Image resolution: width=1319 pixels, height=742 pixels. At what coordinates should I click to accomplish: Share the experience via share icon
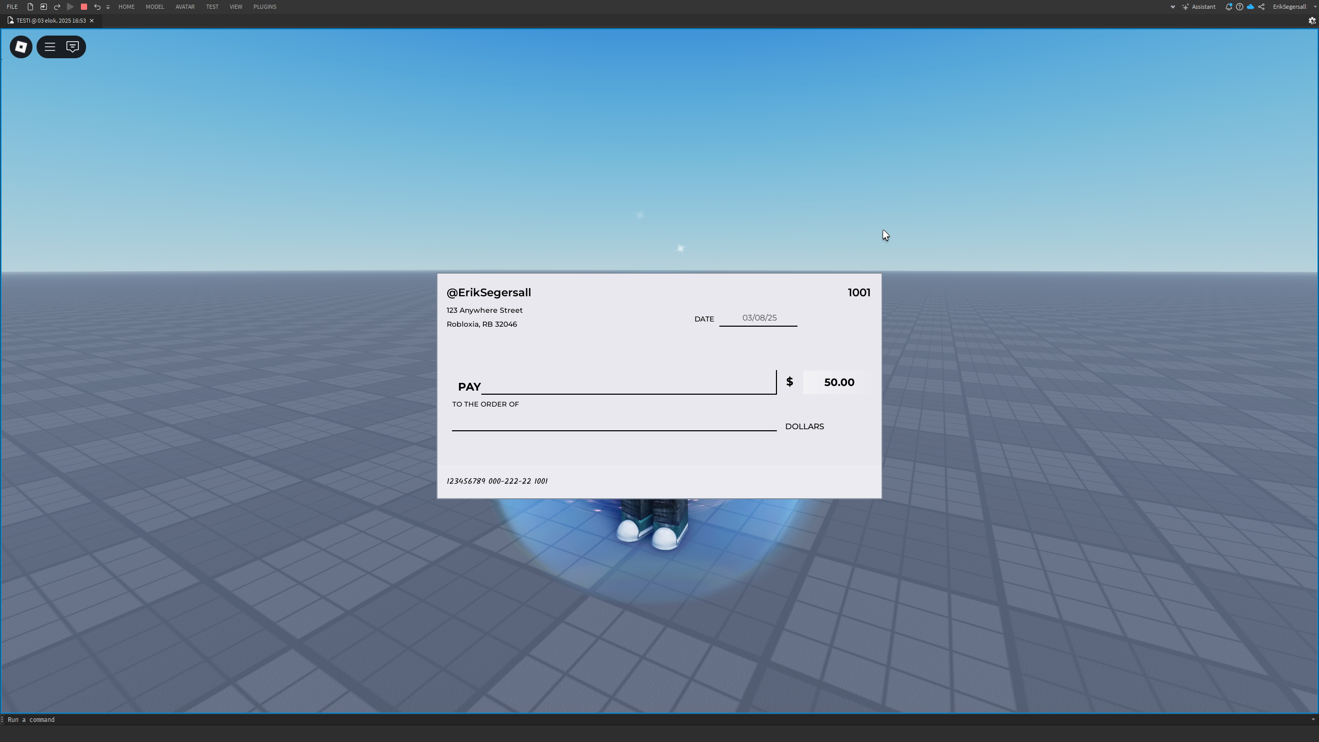(1262, 7)
